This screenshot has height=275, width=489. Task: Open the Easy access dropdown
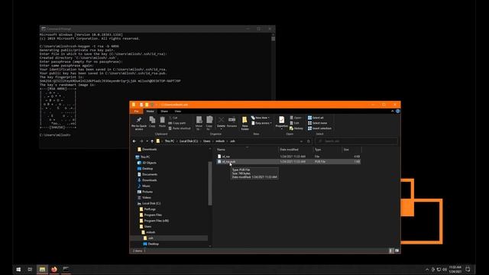(261, 123)
